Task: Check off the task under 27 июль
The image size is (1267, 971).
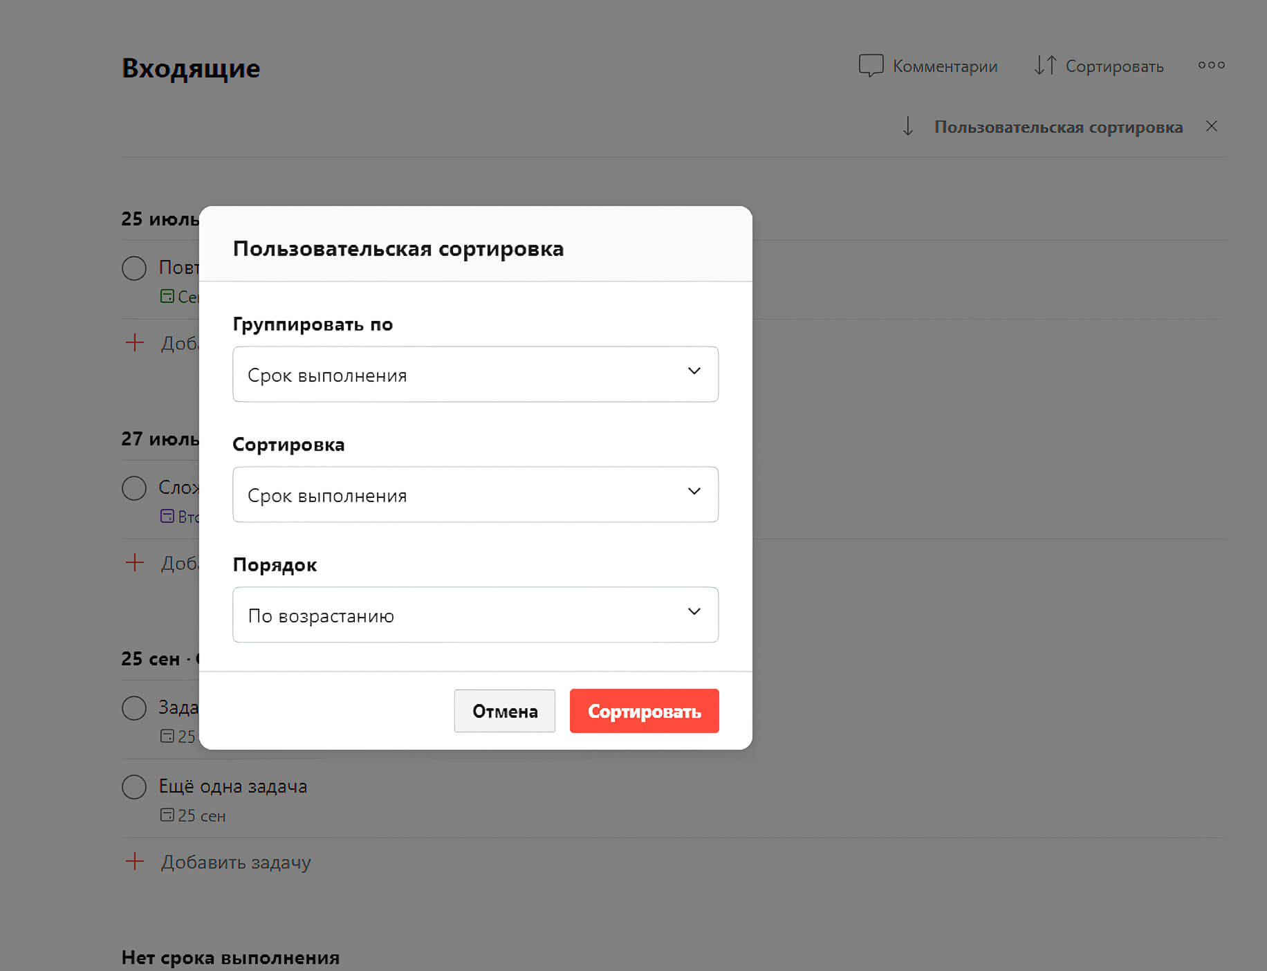Action: (x=134, y=488)
